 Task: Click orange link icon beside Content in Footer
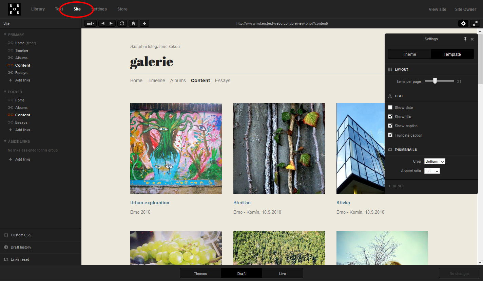pos(11,115)
